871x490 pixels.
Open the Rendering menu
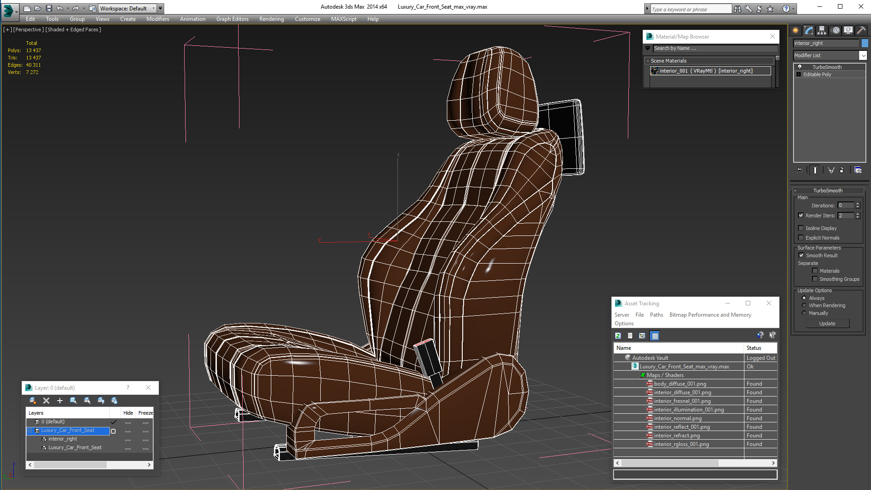tap(271, 19)
